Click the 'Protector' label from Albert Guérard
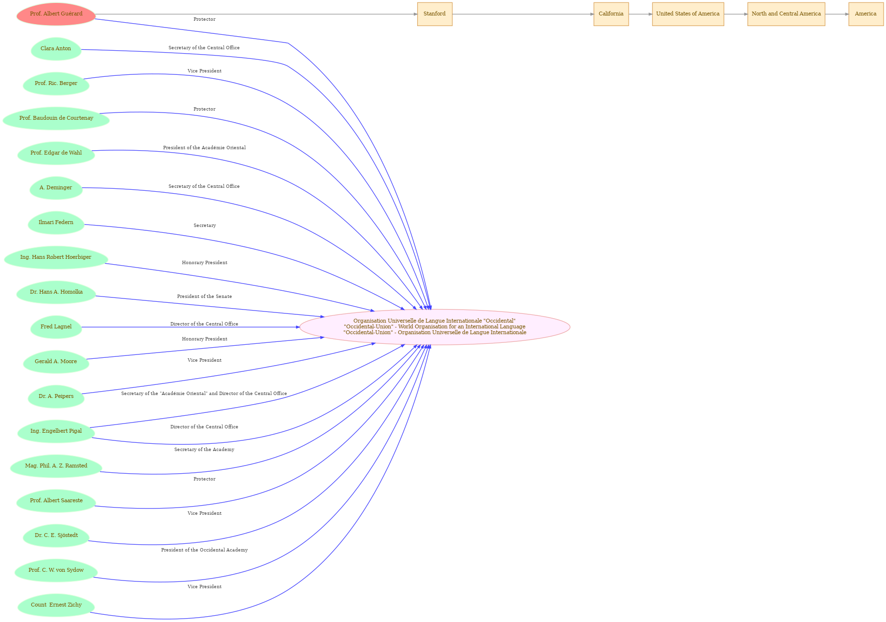The height and width of the screenshot is (622, 886). pos(204,19)
